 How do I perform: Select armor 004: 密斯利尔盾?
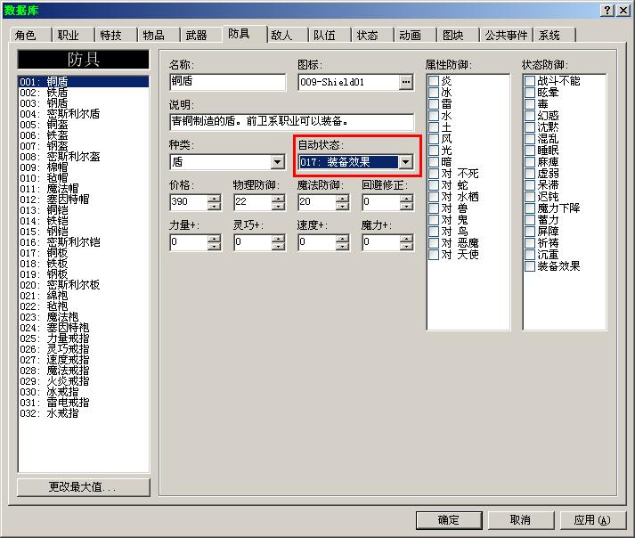point(84,114)
